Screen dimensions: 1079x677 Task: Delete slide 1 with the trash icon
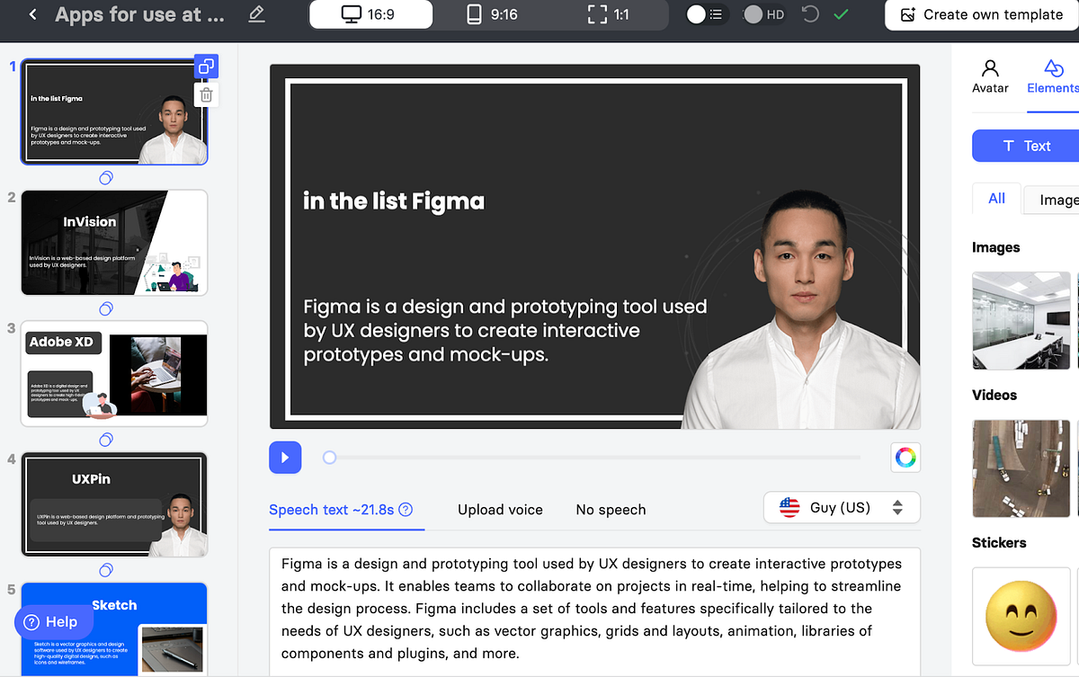[x=206, y=94]
